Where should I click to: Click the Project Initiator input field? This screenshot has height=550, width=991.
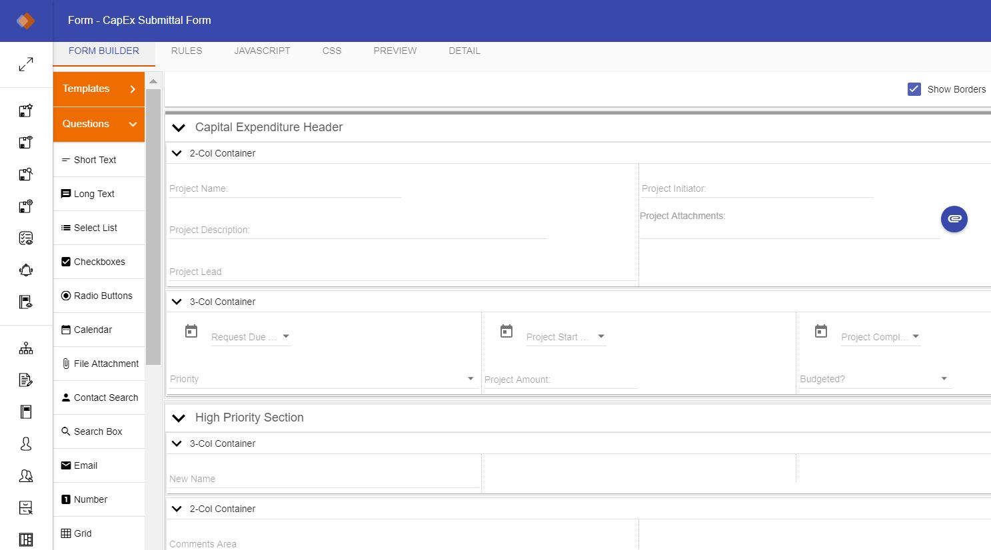[757, 189]
